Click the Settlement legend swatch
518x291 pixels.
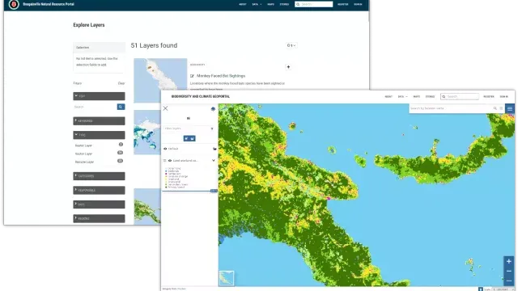click(x=166, y=174)
